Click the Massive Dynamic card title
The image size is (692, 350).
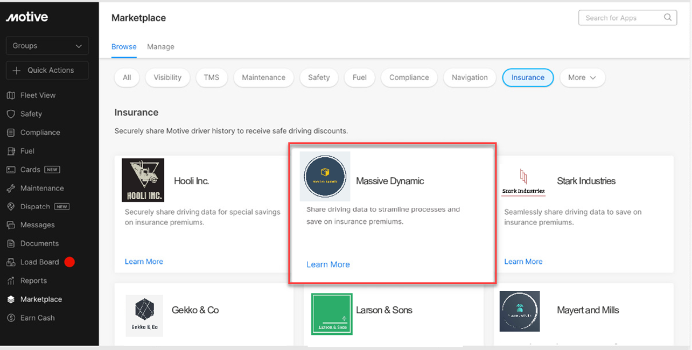click(x=390, y=181)
